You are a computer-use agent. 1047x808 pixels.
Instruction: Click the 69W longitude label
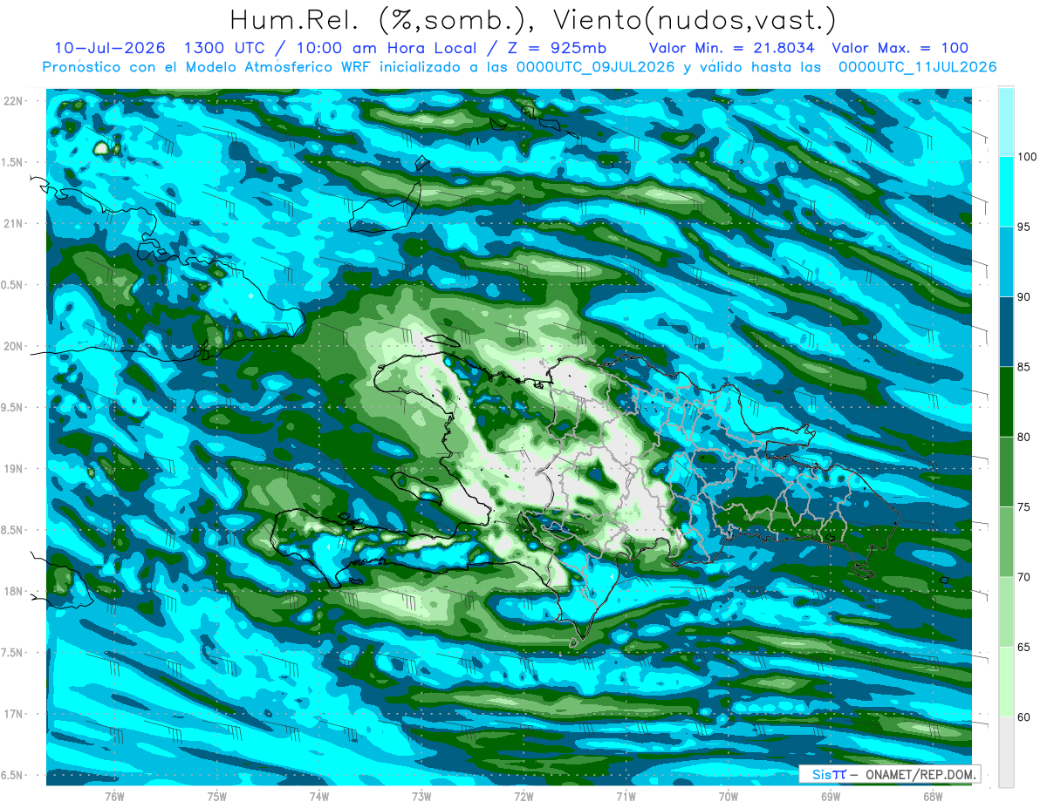(831, 796)
